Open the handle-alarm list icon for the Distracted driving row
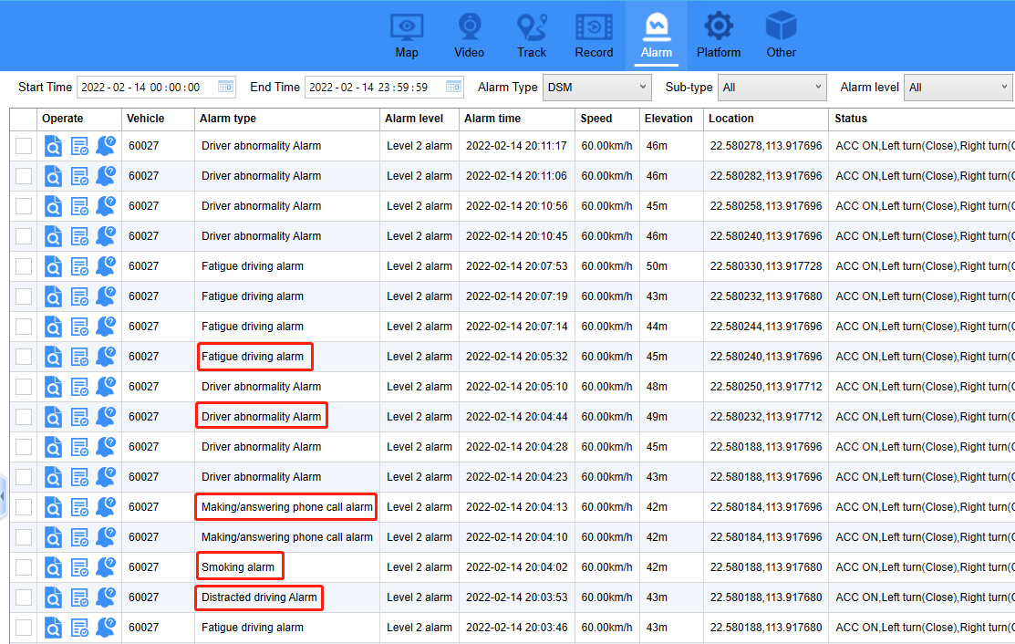Screen dimensions: 1015x644 pos(79,597)
